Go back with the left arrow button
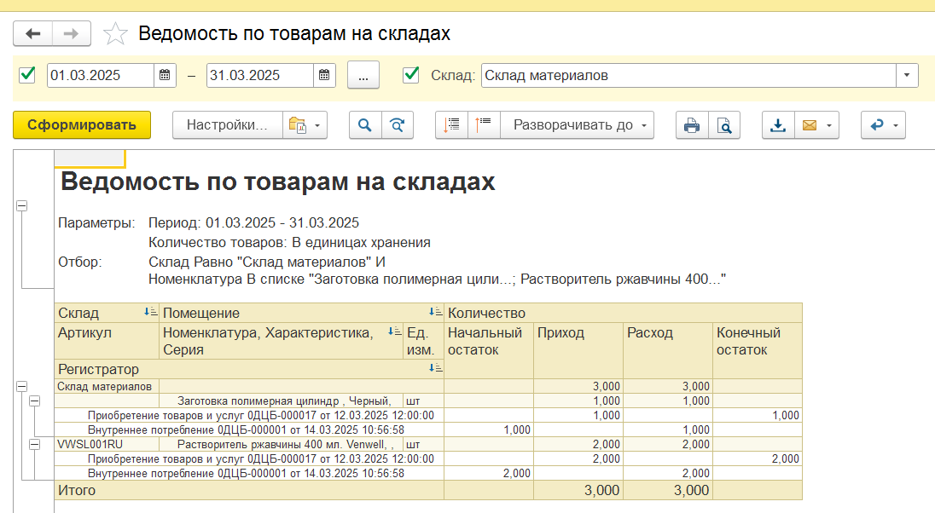This screenshot has height=513, width=935. click(x=32, y=33)
